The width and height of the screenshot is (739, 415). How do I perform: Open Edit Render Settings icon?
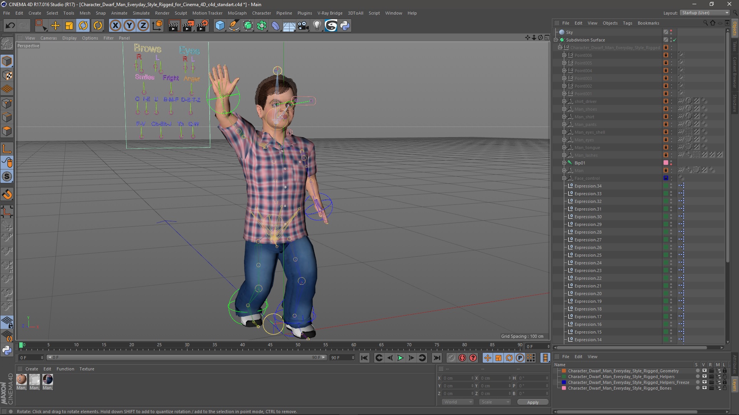pos(202,26)
